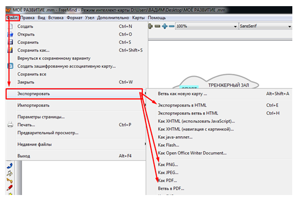Choose Как Open Office Writer Document...
The image size is (299, 200).
[x=220, y=153]
